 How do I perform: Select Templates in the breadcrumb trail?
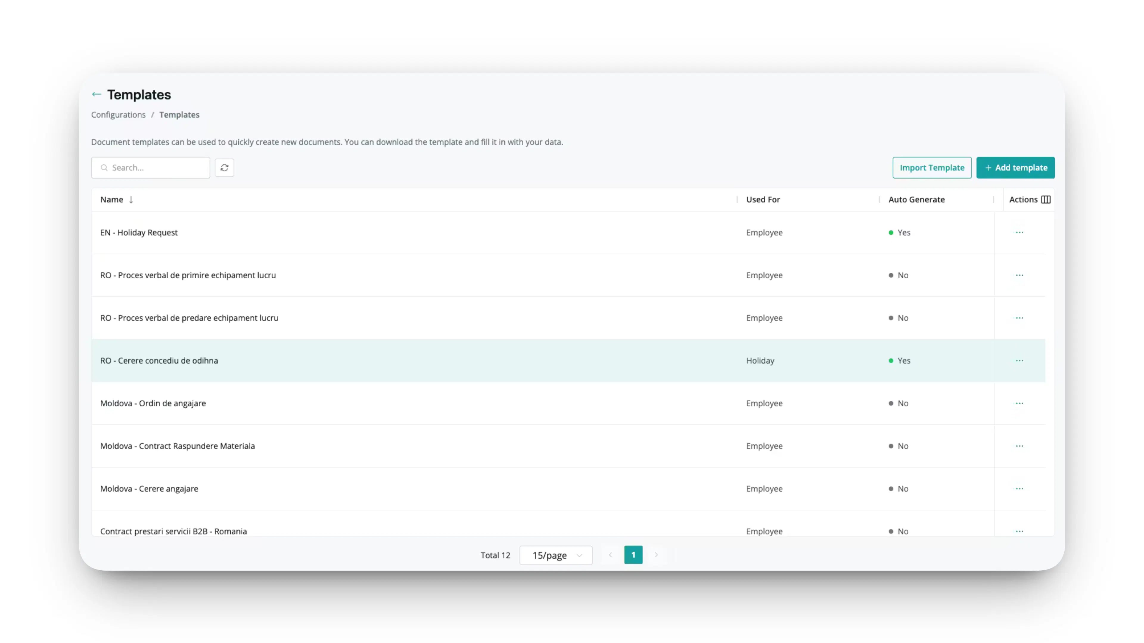tap(179, 115)
